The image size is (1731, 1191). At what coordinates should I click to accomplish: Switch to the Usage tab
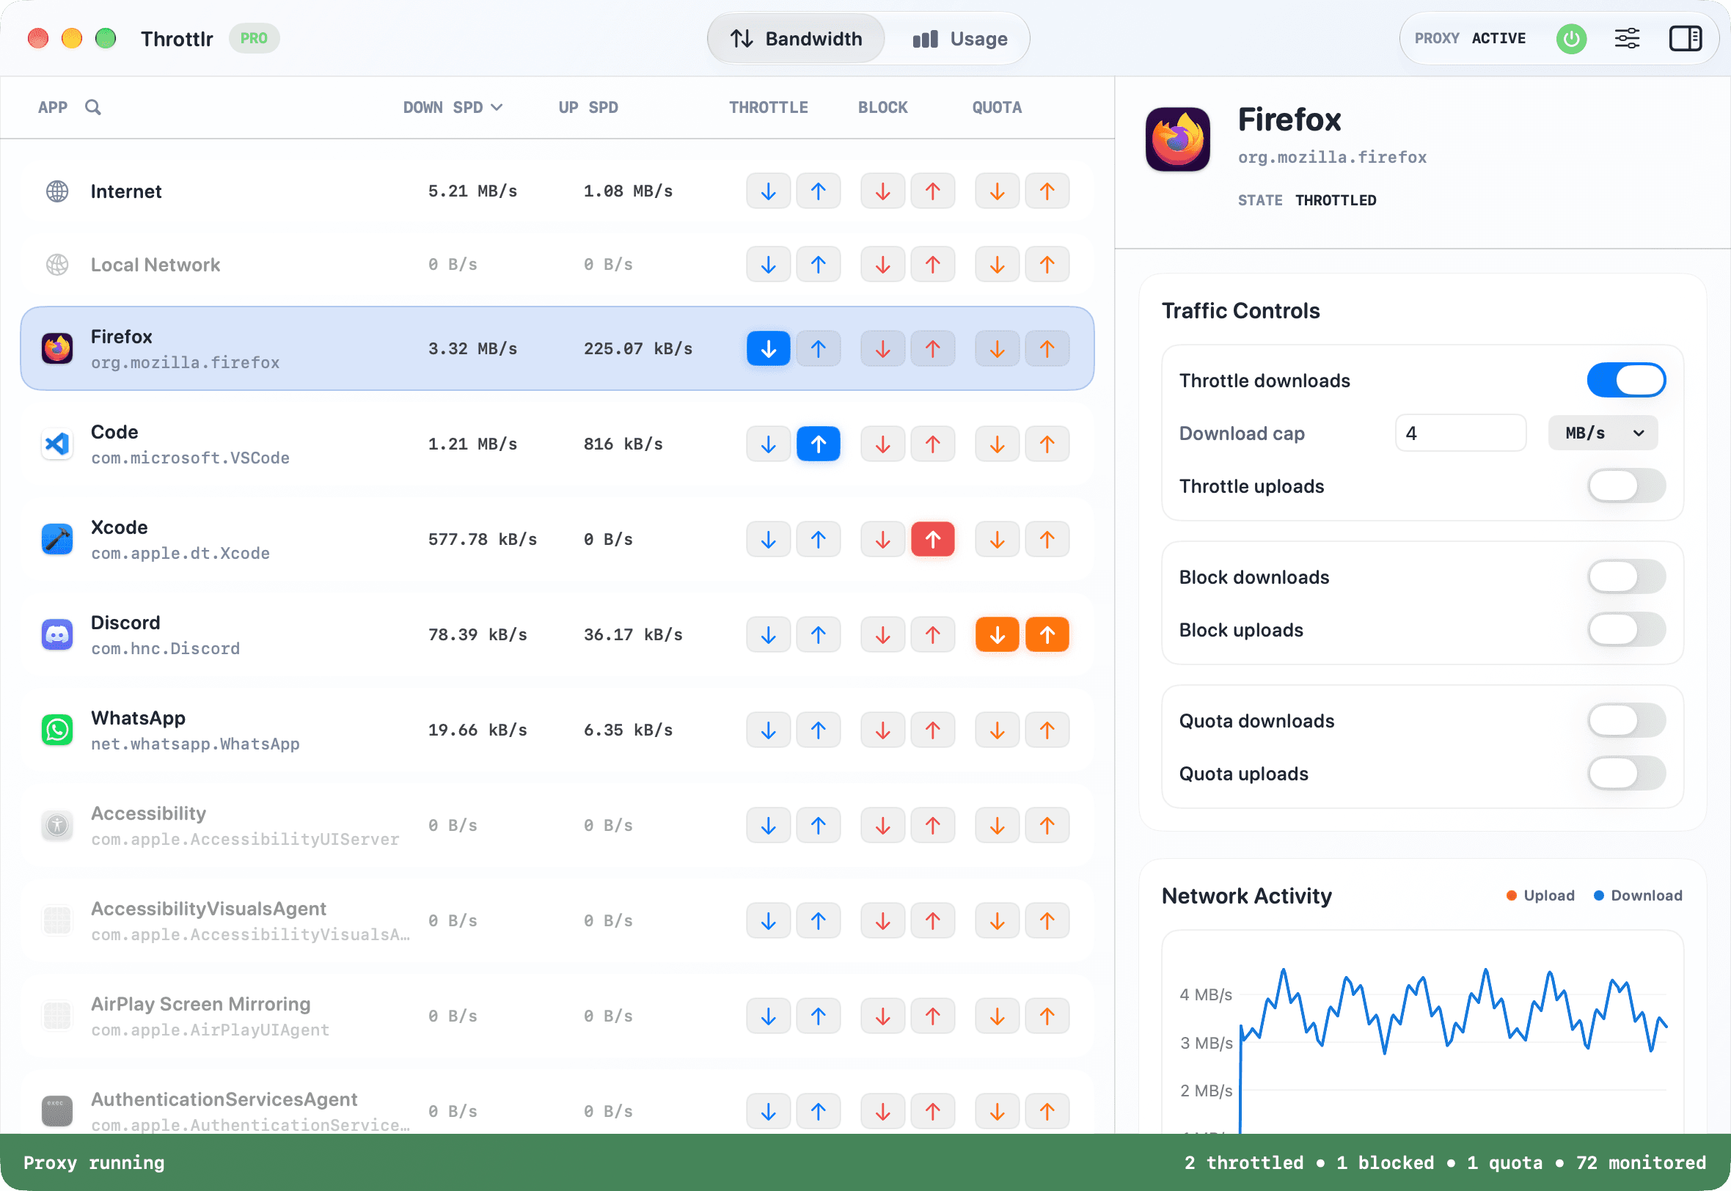(x=959, y=39)
